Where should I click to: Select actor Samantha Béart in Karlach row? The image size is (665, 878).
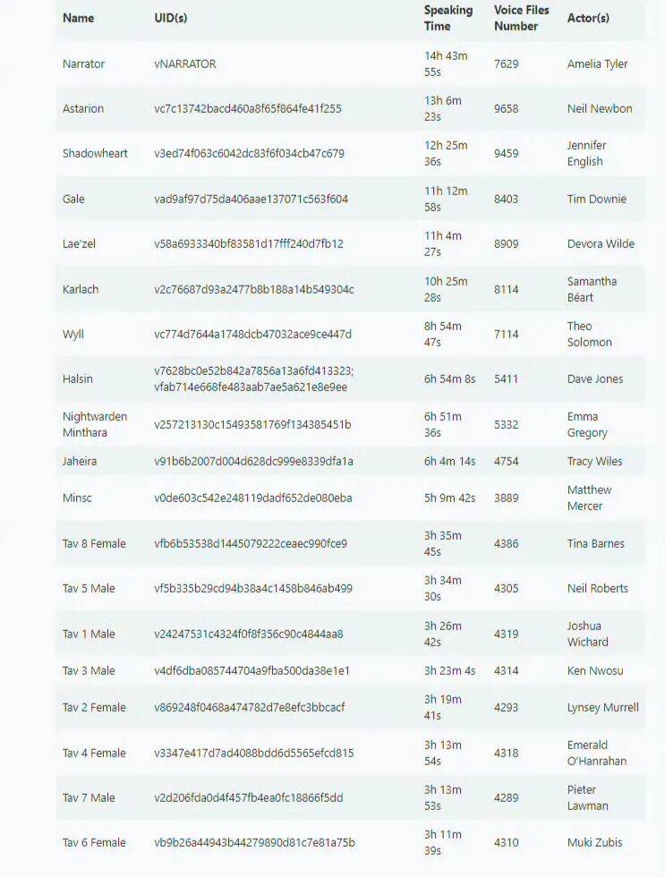(x=591, y=289)
